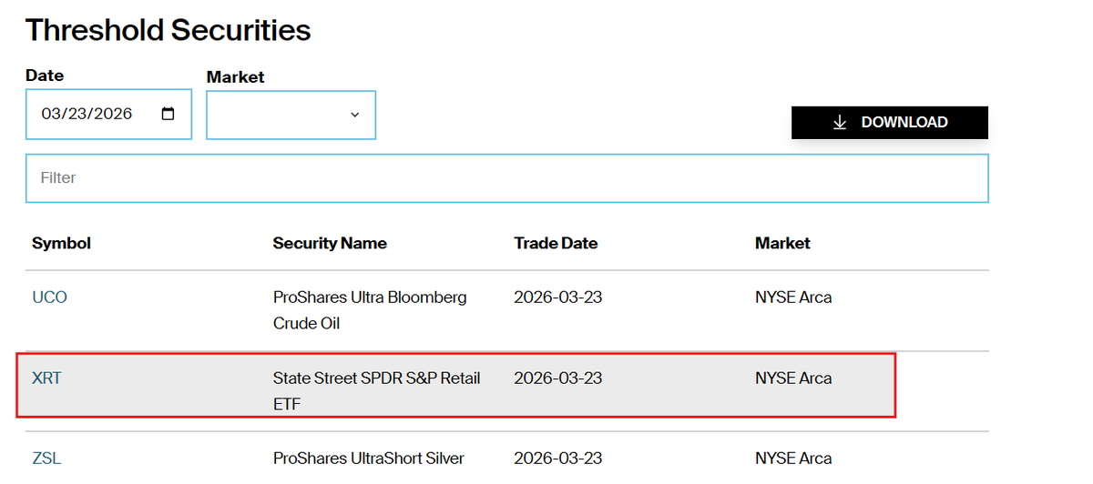The height and width of the screenshot is (484, 1093).
Task: Click the DOWNLOAD button
Action: (890, 122)
